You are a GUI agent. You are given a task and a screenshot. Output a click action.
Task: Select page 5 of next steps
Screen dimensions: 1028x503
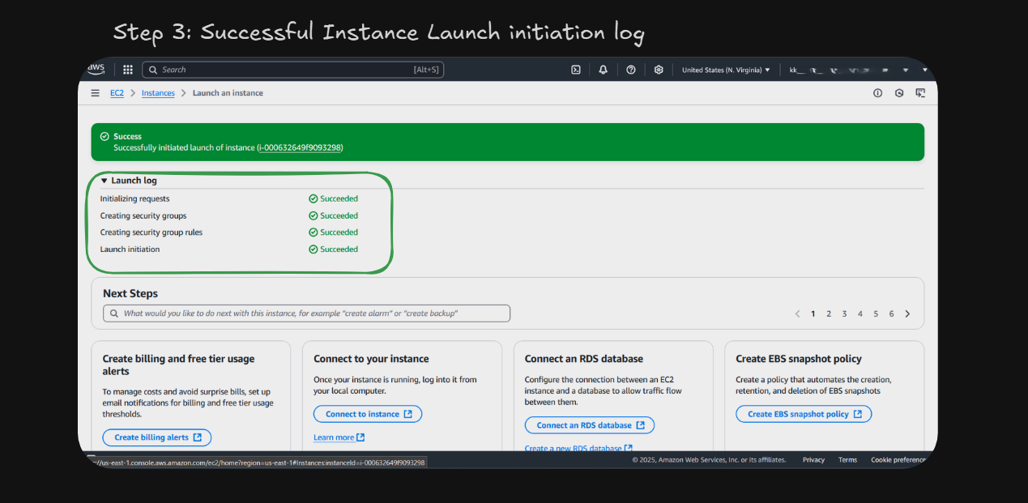(x=876, y=313)
